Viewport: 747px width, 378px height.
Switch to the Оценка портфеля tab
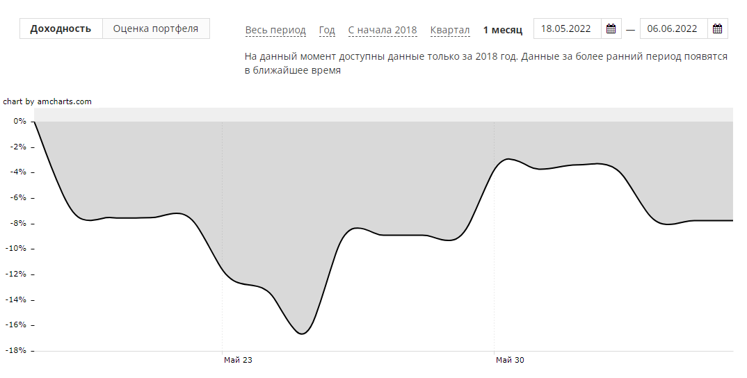156,28
